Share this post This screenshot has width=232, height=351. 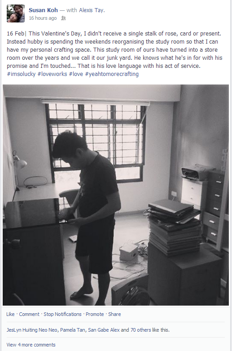coord(114,314)
